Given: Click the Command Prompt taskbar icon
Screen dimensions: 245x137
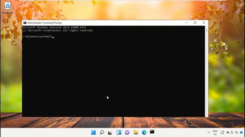Looking at the screenshot, I should (x=152, y=132).
